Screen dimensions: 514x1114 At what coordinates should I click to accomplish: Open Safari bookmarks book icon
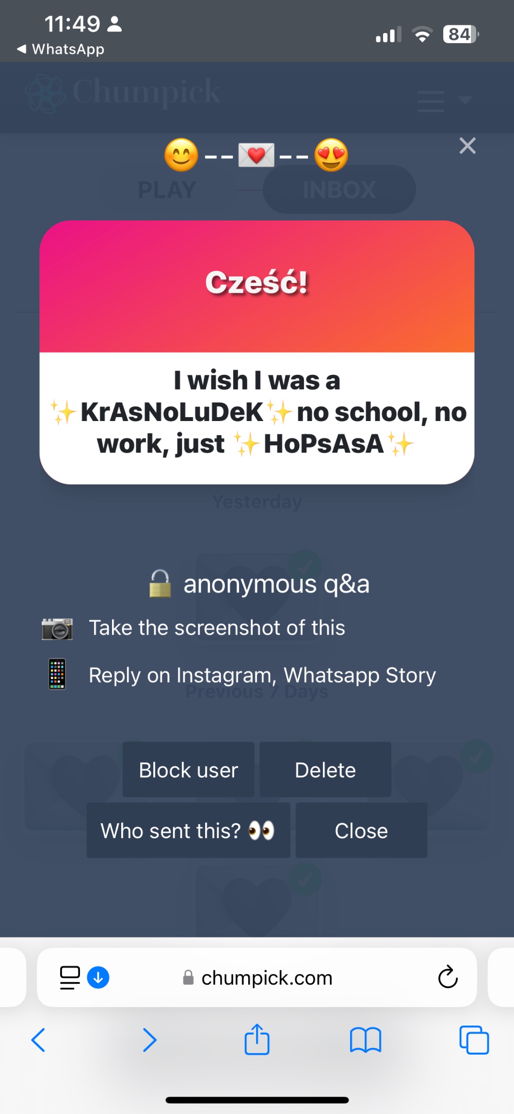pos(366,1040)
